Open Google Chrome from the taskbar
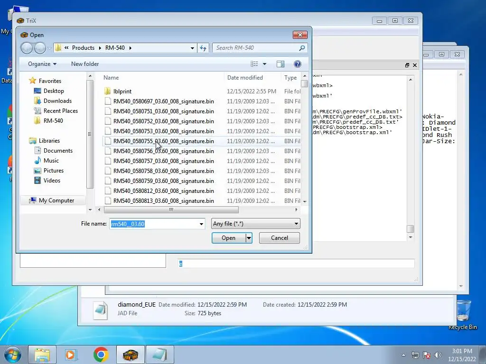 point(101,355)
